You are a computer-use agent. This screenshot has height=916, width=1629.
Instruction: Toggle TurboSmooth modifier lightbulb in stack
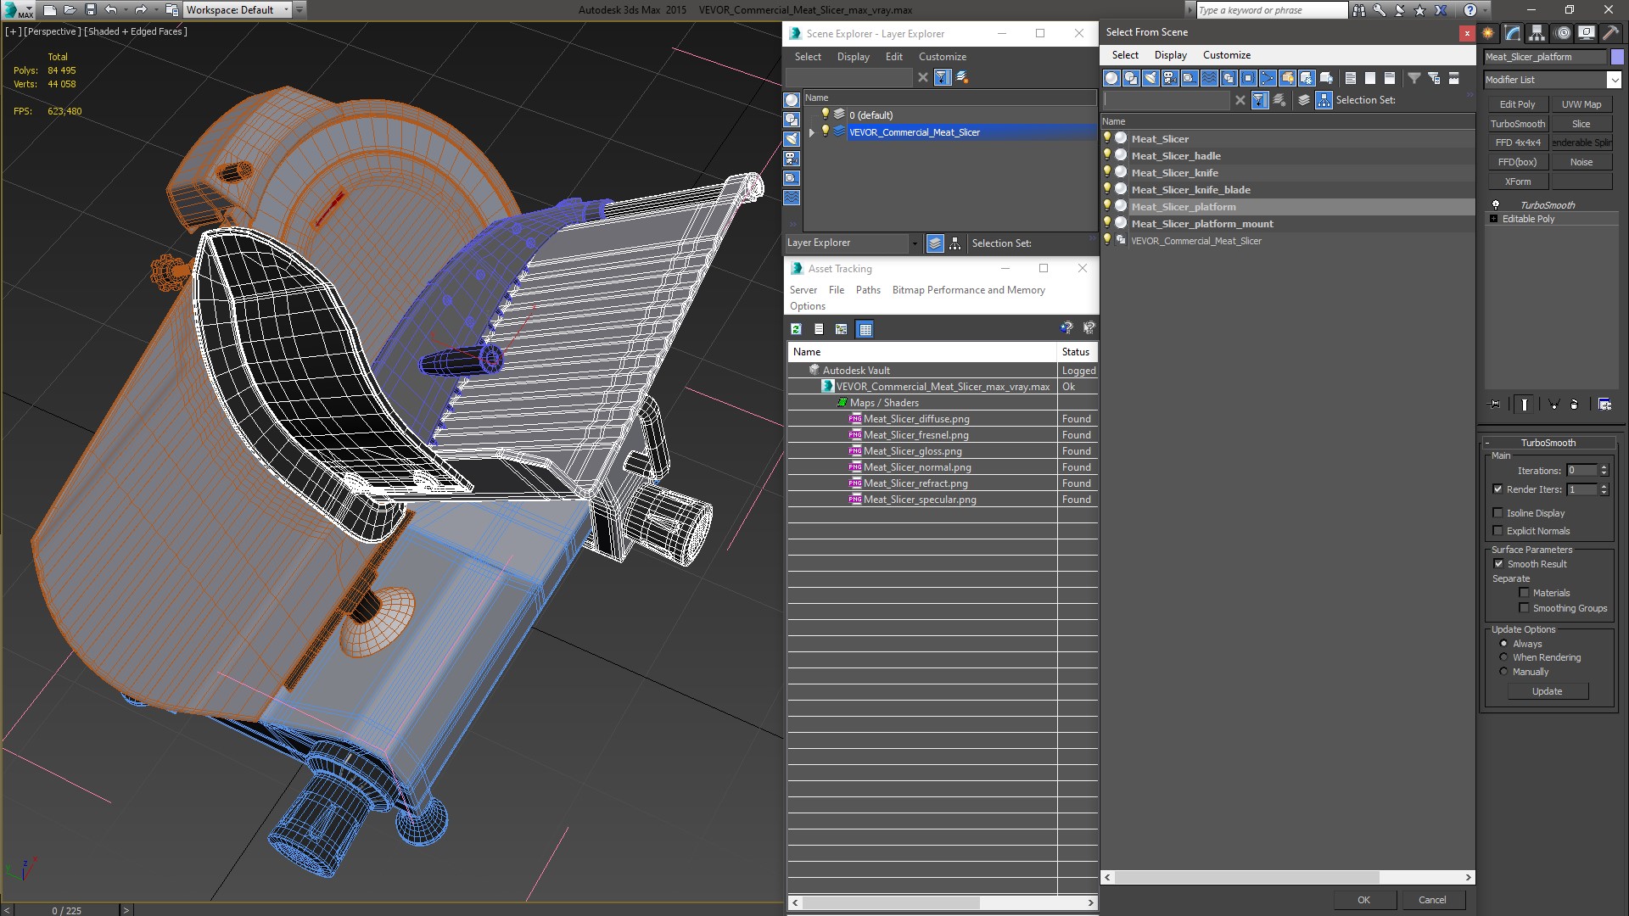click(1496, 205)
